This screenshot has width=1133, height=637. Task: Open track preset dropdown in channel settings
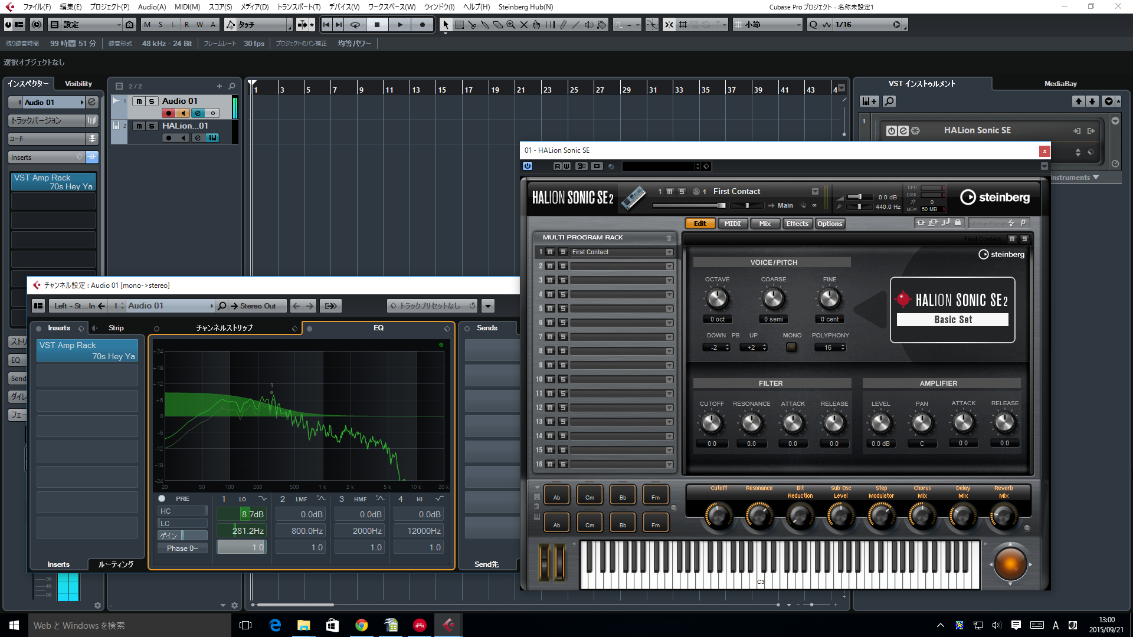488,306
